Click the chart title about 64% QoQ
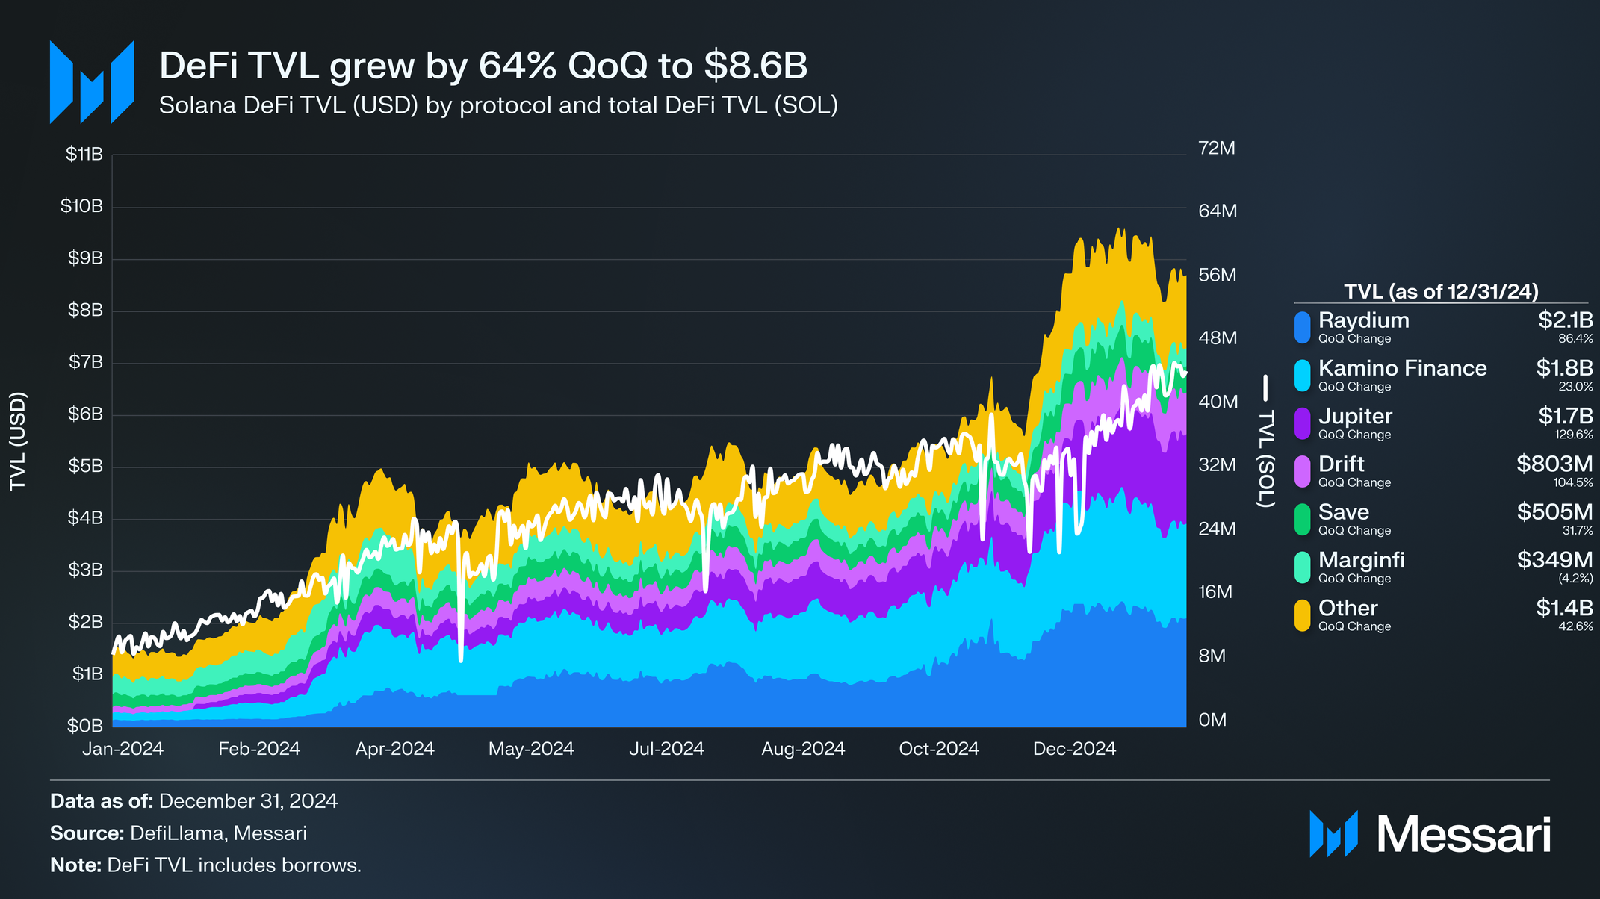1600x899 pixels. click(x=483, y=66)
